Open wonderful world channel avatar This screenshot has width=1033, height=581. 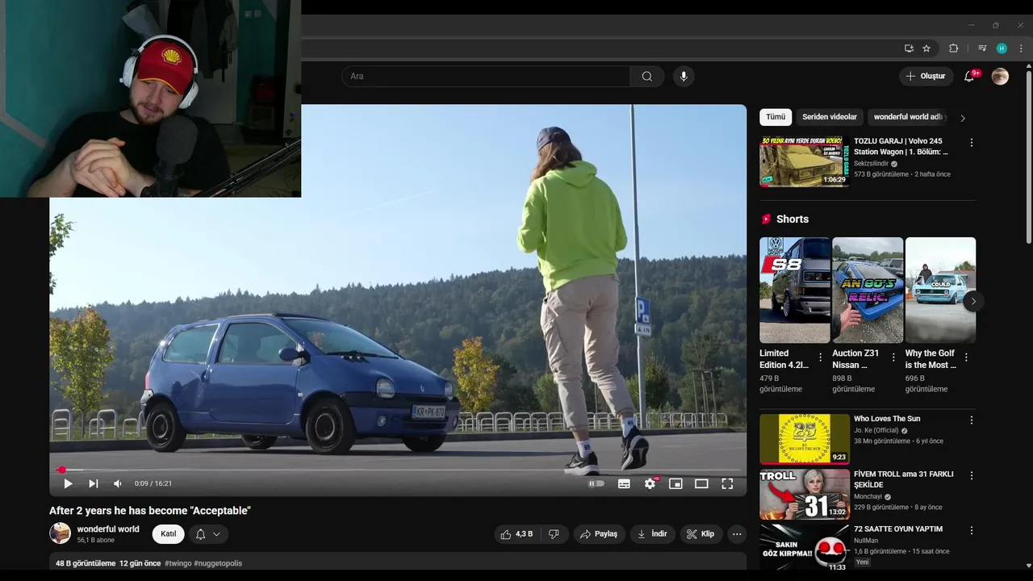pos(61,533)
